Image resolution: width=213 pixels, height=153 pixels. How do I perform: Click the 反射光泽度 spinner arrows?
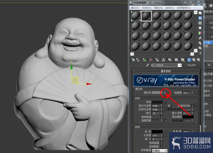click(162, 109)
